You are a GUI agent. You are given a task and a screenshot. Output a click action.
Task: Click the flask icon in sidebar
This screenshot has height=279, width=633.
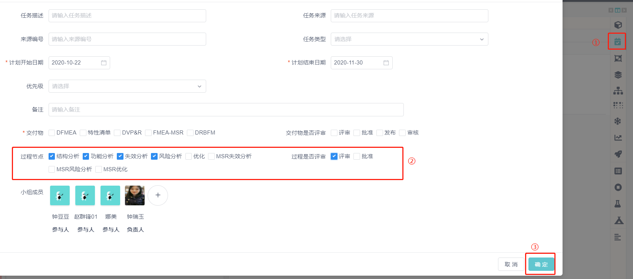coord(618,204)
